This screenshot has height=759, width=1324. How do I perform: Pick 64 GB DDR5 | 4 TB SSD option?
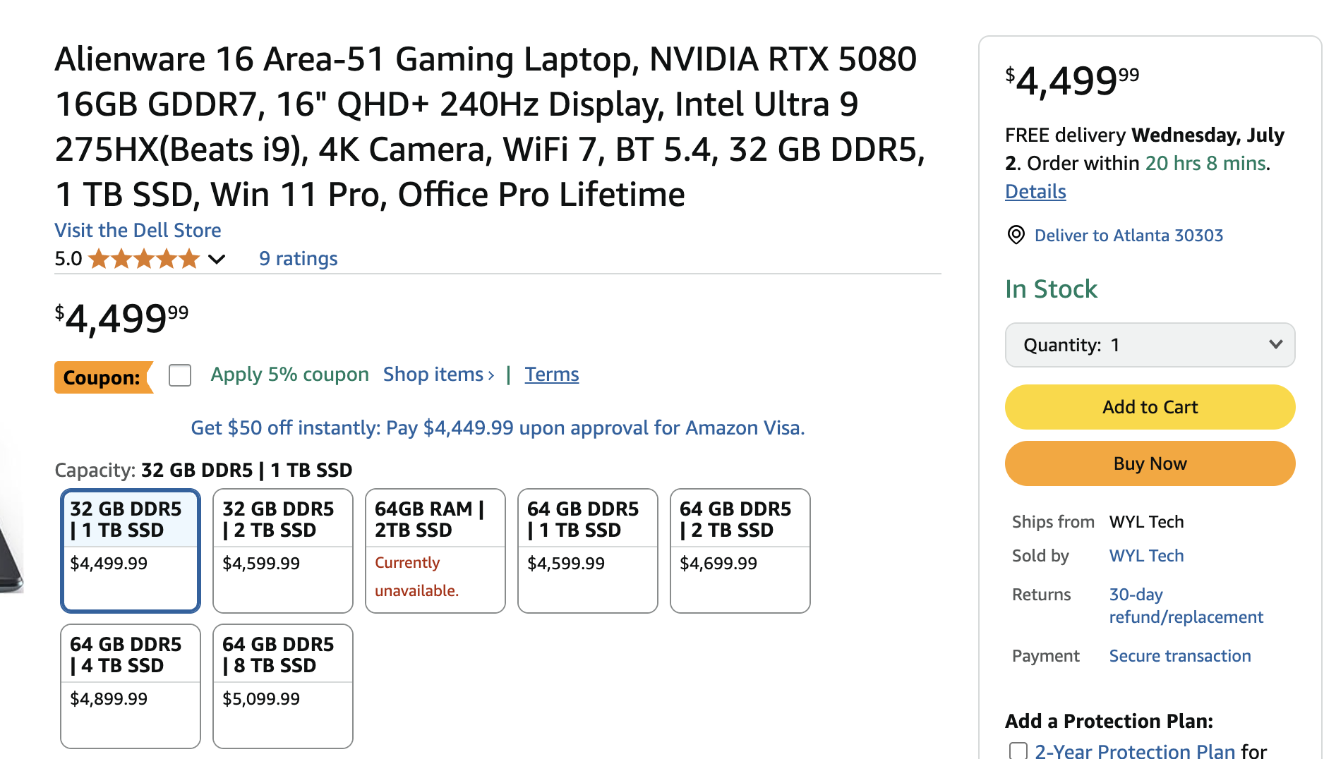[x=130, y=686]
